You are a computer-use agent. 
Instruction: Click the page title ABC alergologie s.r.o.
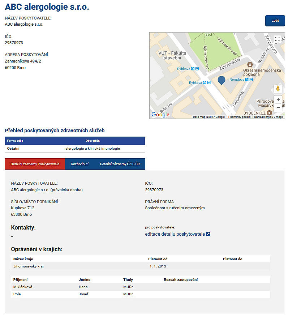pyautogui.click(x=47, y=7)
